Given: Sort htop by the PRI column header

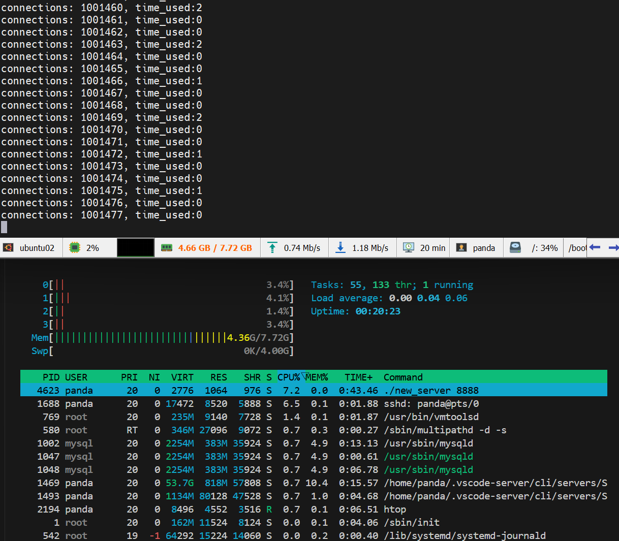Looking at the screenshot, I should 129,377.
